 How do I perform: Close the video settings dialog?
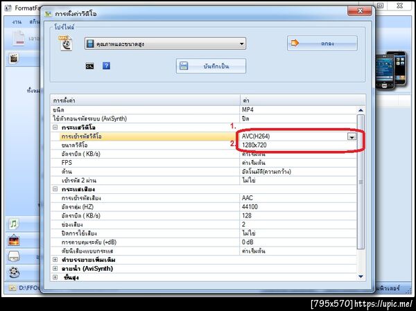(360, 11)
